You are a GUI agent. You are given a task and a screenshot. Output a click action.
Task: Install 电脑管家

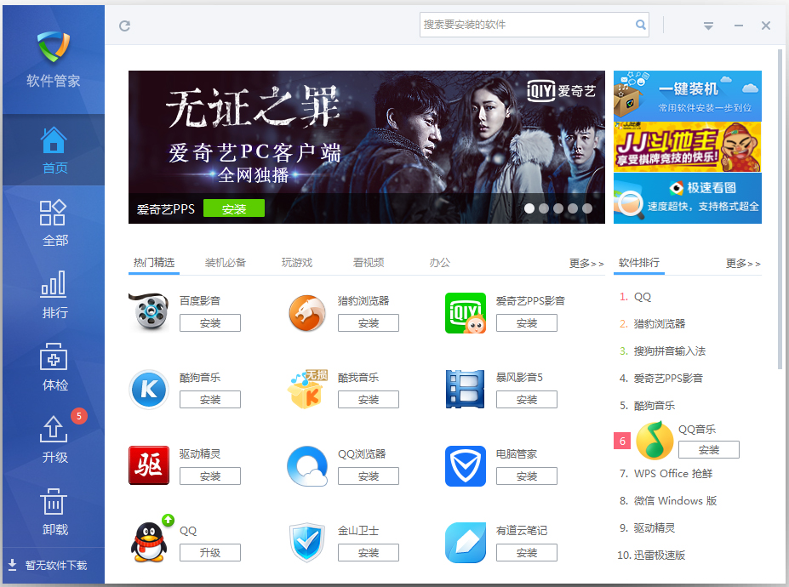coord(527,476)
